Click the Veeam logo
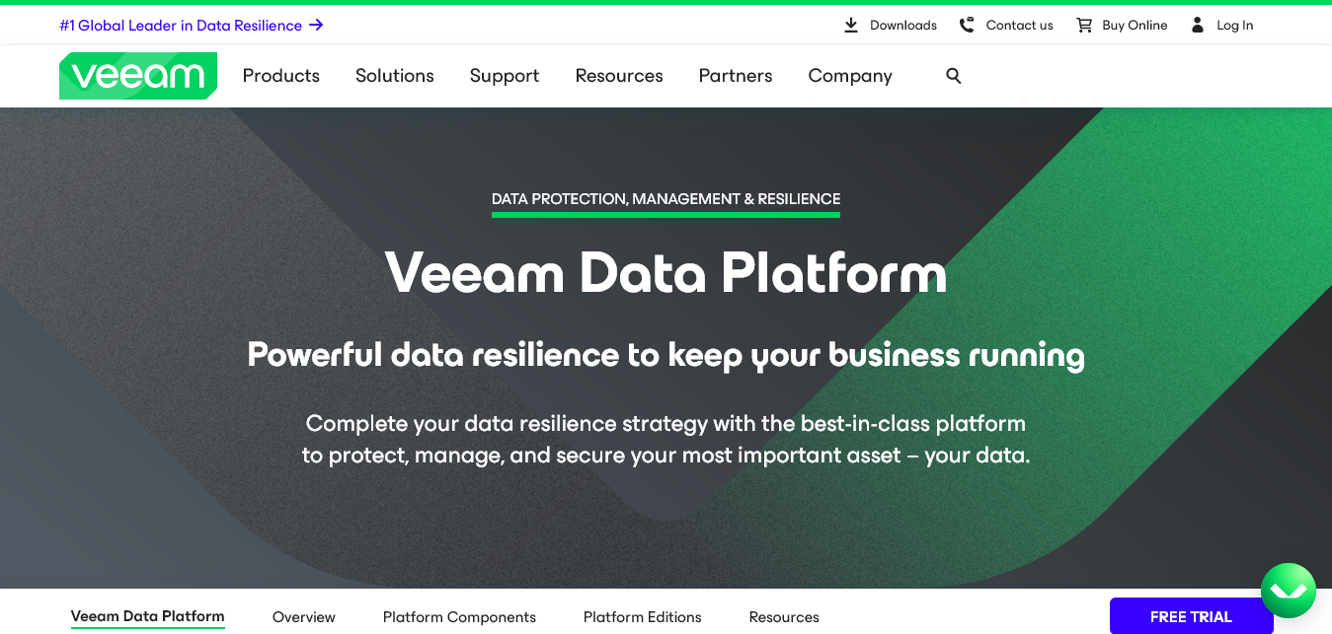 pyautogui.click(x=137, y=75)
